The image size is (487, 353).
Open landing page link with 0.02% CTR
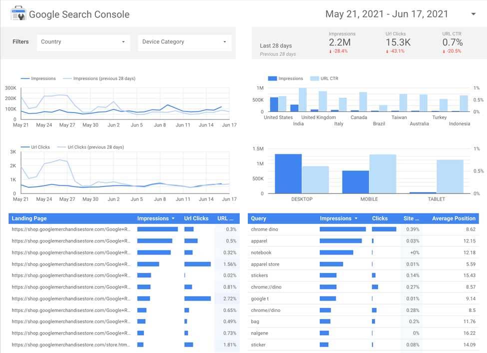tap(71, 275)
